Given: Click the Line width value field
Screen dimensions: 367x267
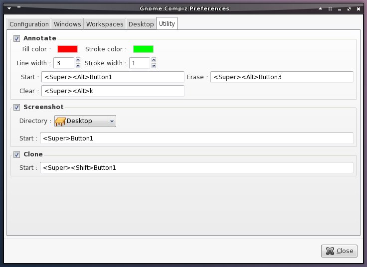Looking at the screenshot, I should coord(64,63).
